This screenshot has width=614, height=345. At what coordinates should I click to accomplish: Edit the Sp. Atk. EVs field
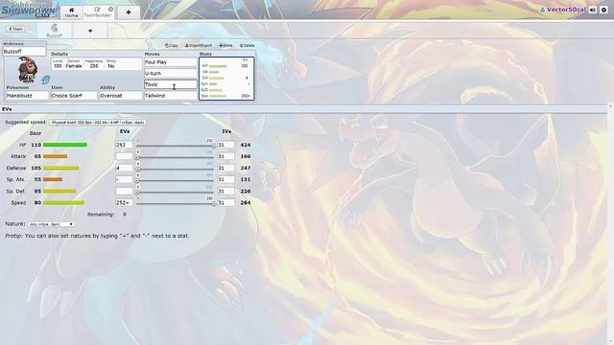124,179
